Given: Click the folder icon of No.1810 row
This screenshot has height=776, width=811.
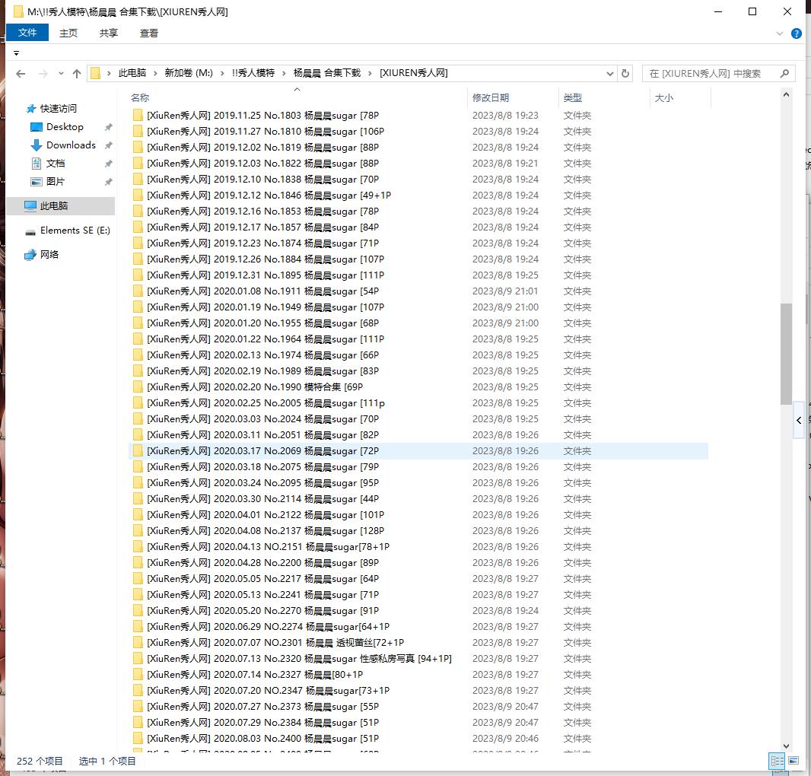Looking at the screenshot, I should [138, 132].
